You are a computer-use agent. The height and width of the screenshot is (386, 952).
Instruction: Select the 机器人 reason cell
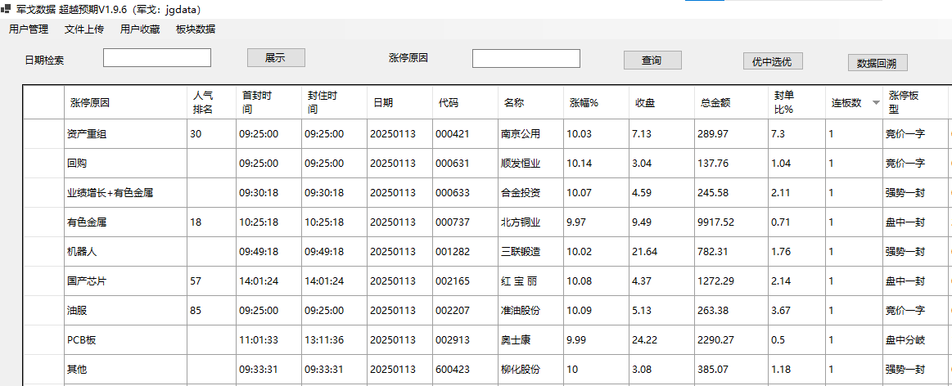(x=126, y=252)
